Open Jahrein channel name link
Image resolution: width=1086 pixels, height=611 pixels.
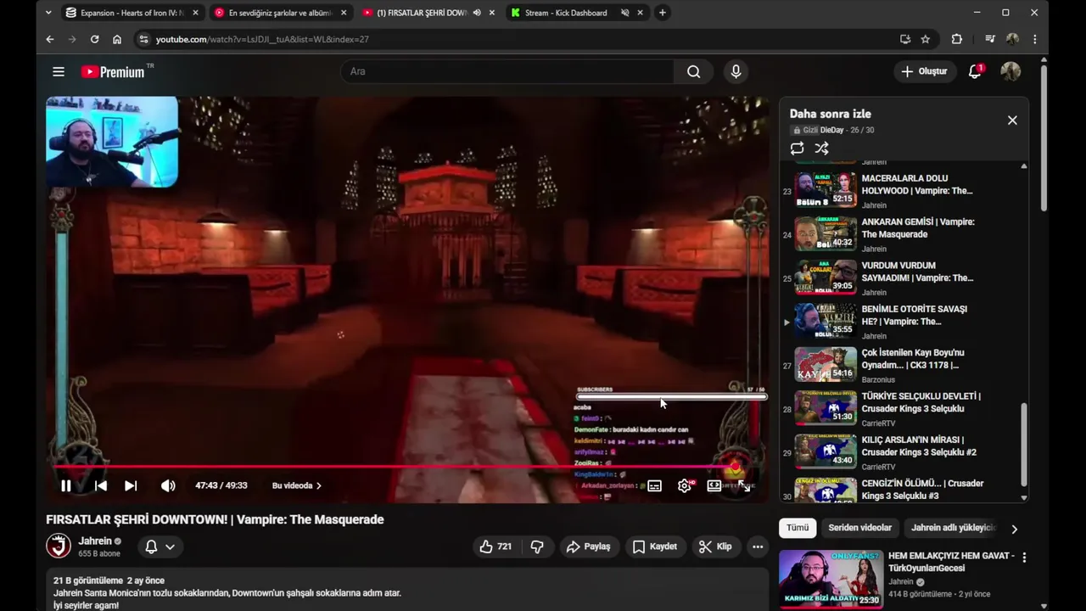click(95, 541)
